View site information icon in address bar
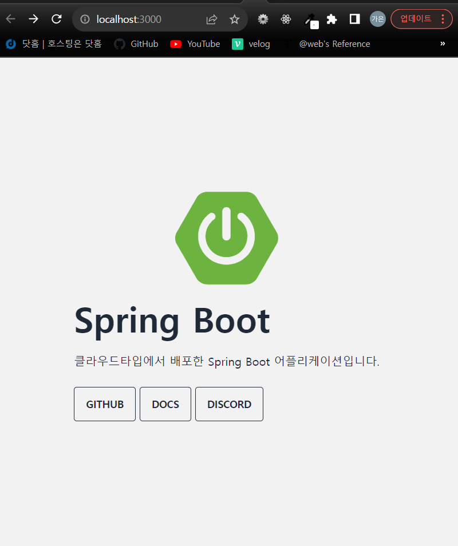The height and width of the screenshot is (546, 458). [x=85, y=19]
